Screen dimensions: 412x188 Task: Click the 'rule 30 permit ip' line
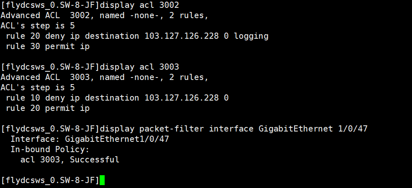click(48, 47)
